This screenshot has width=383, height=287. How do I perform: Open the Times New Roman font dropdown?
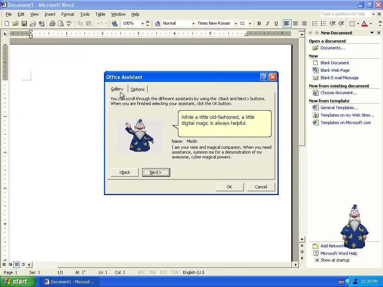tap(236, 24)
